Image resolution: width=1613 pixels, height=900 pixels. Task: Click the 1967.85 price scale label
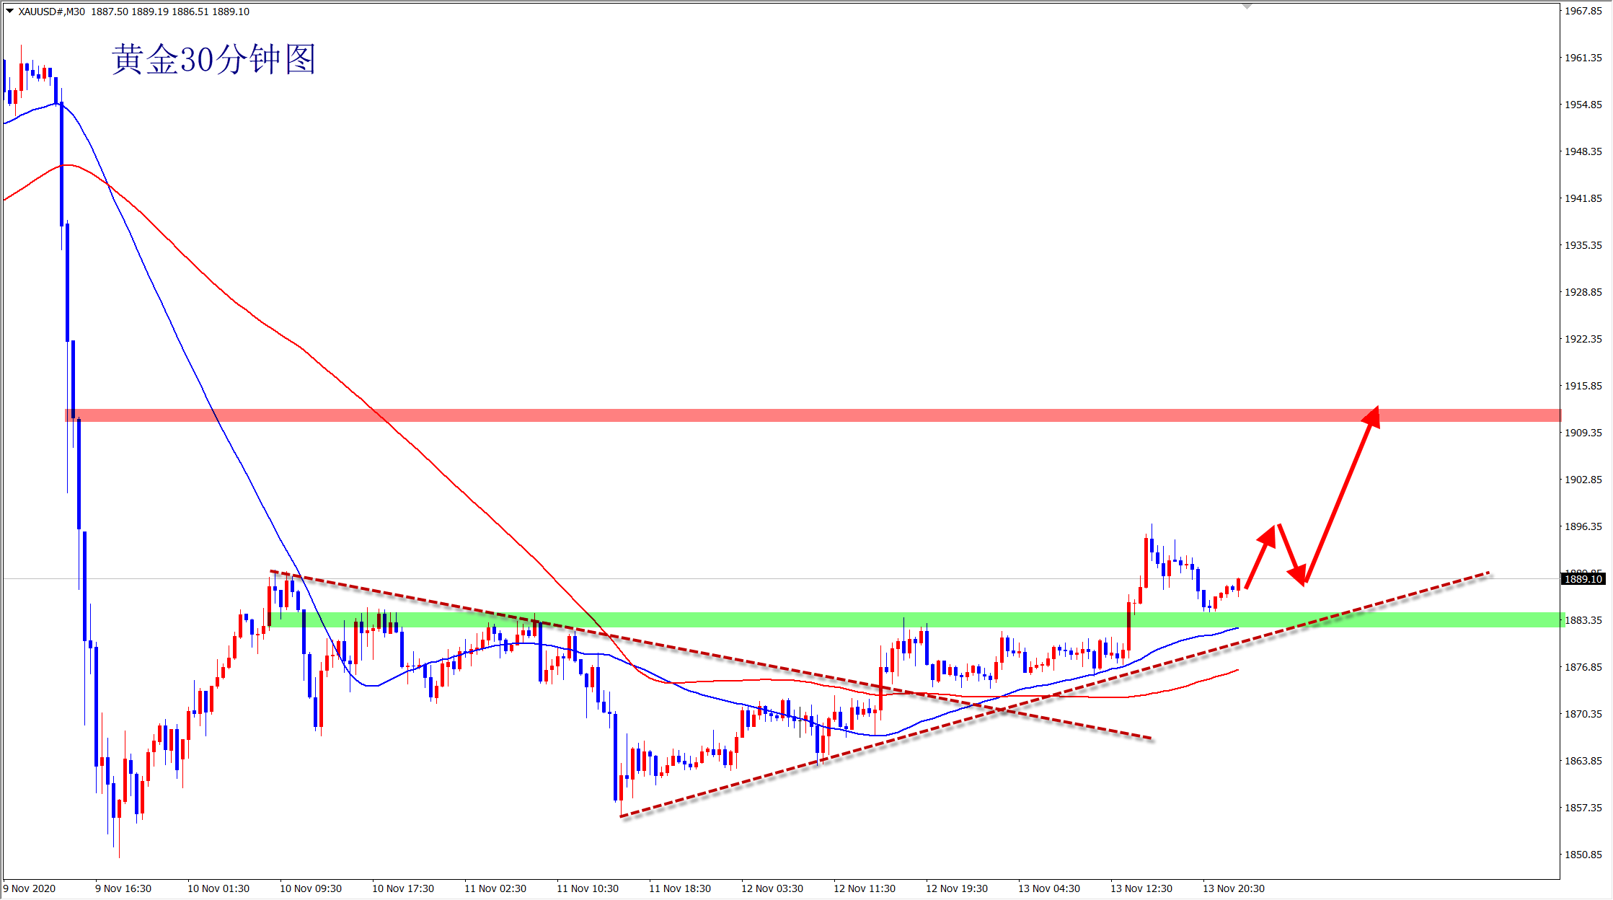click(x=1583, y=11)
